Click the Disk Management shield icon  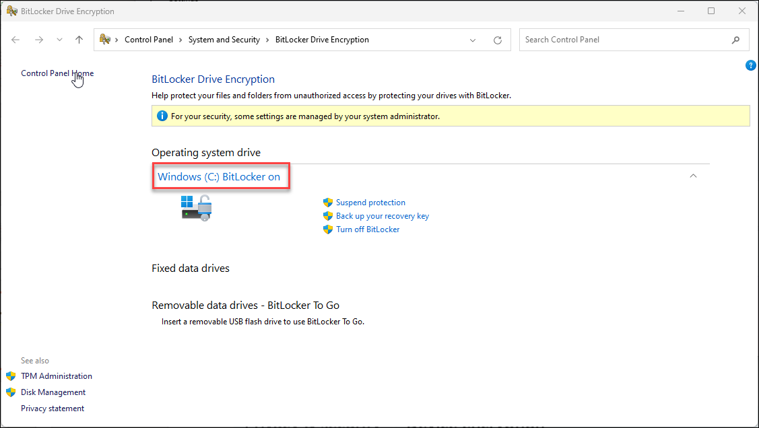point(11,392)
